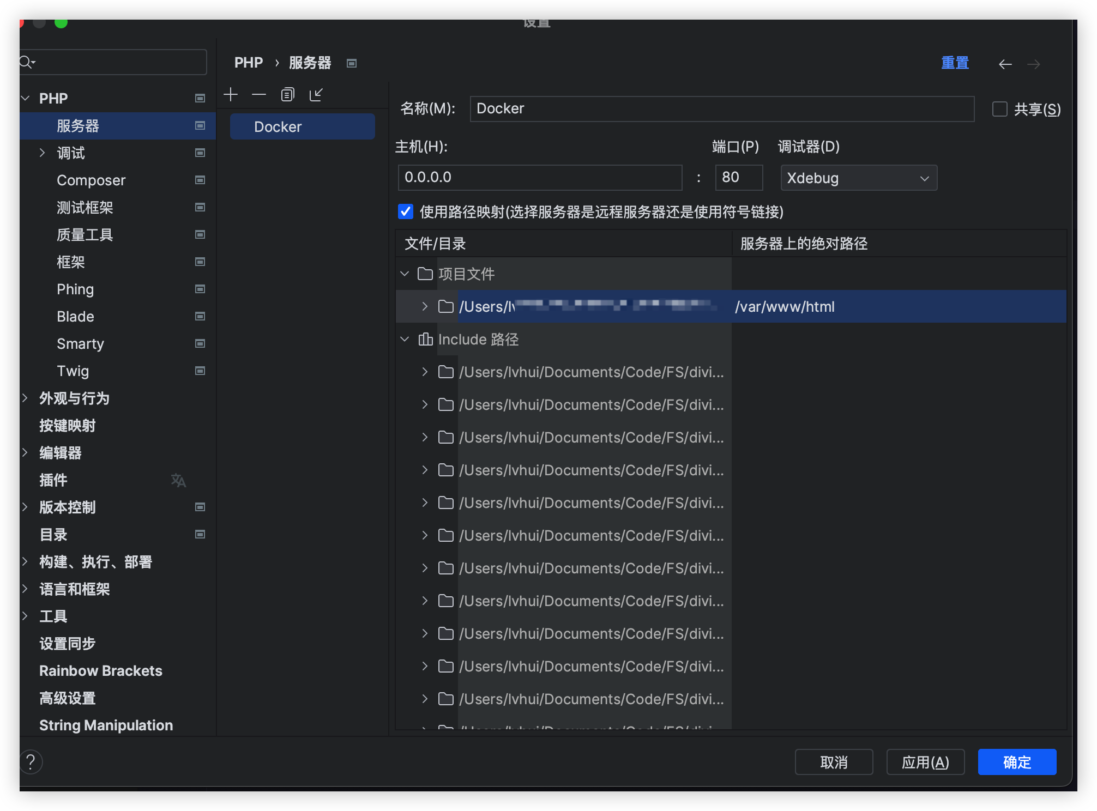
Task: Click the project-level icon next to breadcrumb 服务器
Action: coord(352,63)
